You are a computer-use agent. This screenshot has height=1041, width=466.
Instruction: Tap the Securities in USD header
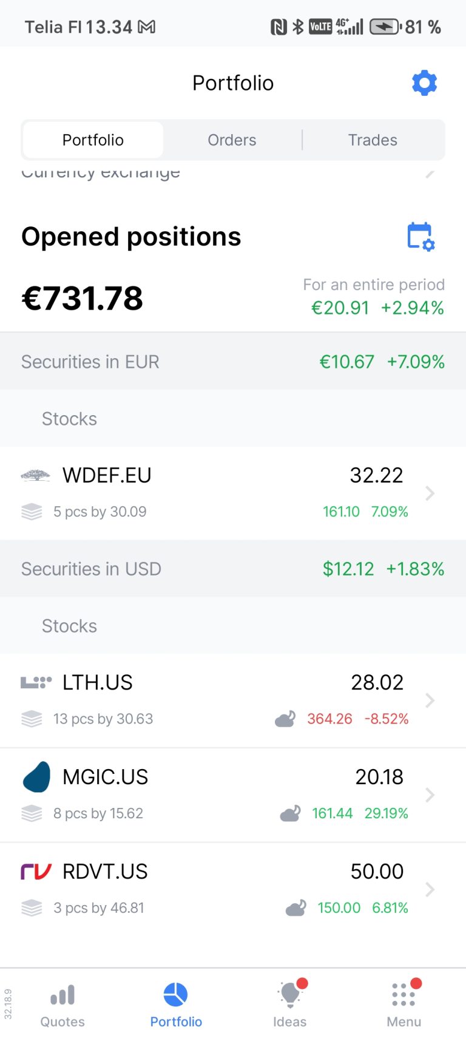(x=91, y=569)
